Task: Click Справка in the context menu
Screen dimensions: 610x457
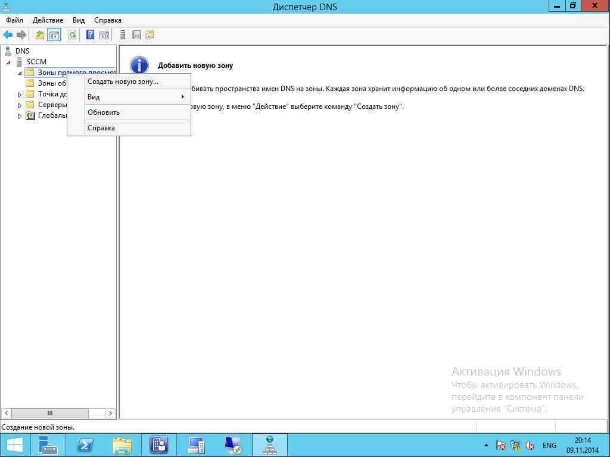Action: click(x=101, y=128)
